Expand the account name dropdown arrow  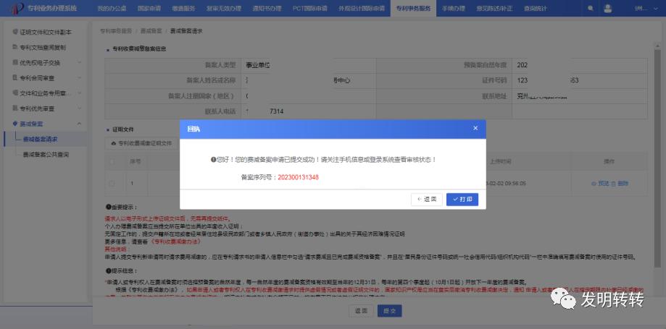pos(654,9)
